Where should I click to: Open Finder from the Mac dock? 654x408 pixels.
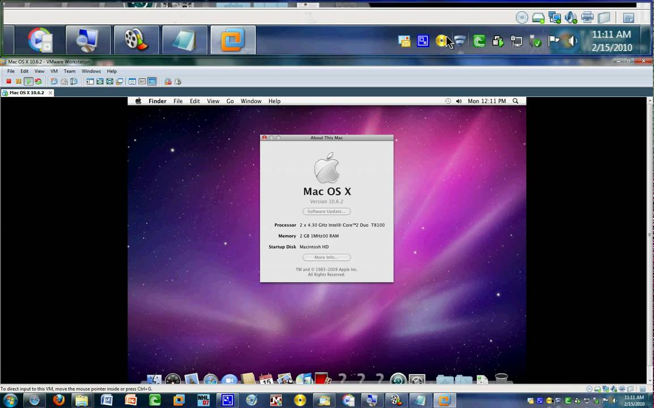(x=154, y=379)
